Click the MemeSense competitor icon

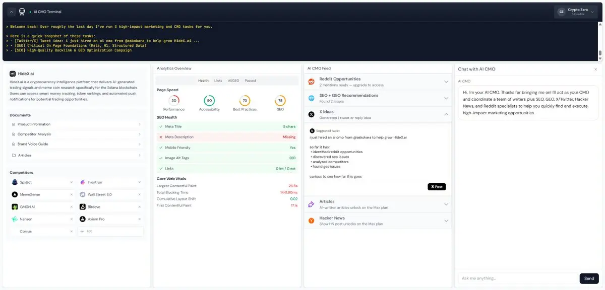click(15, 194)
